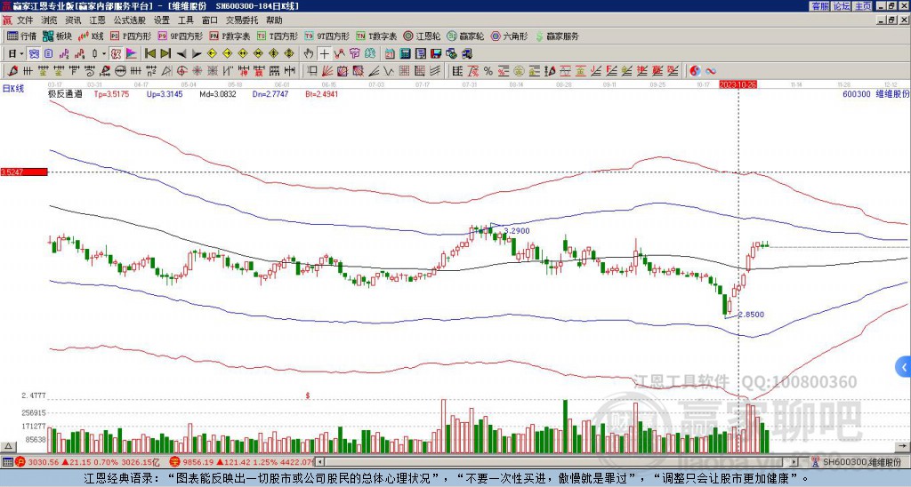Open the 文件 menu
Screen dimensions: 911x487
click(x=25, y=20)
